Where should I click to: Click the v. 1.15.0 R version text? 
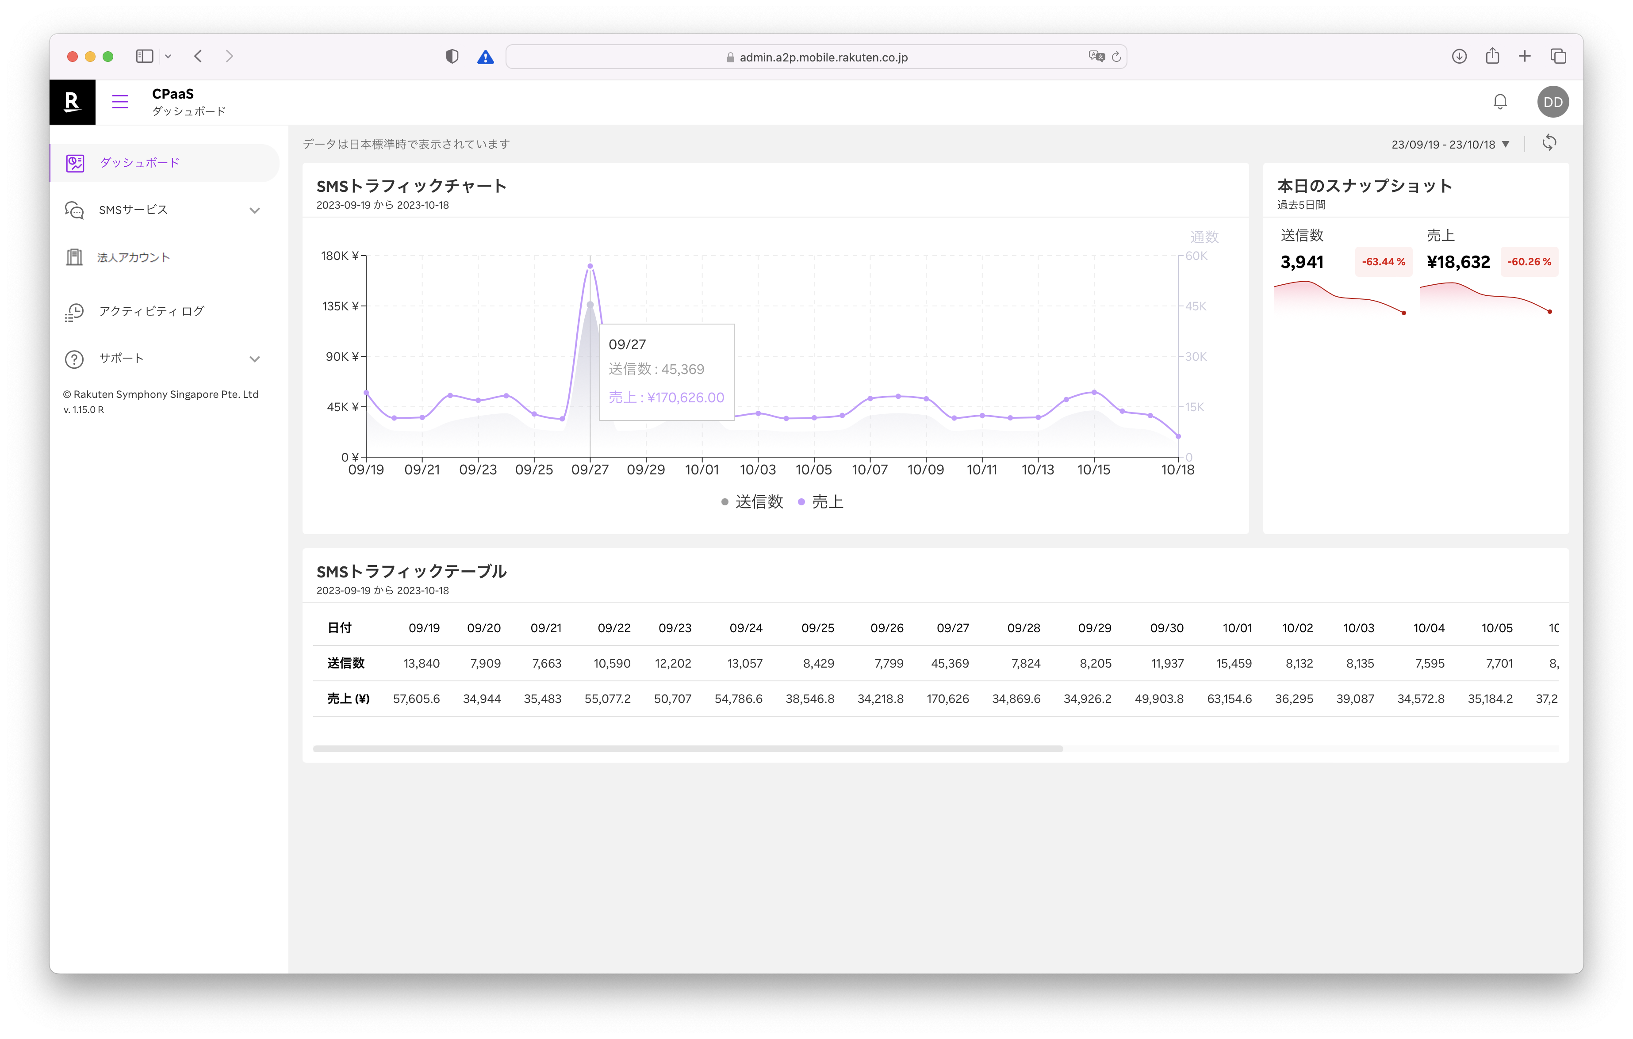(x=84, y=410)
